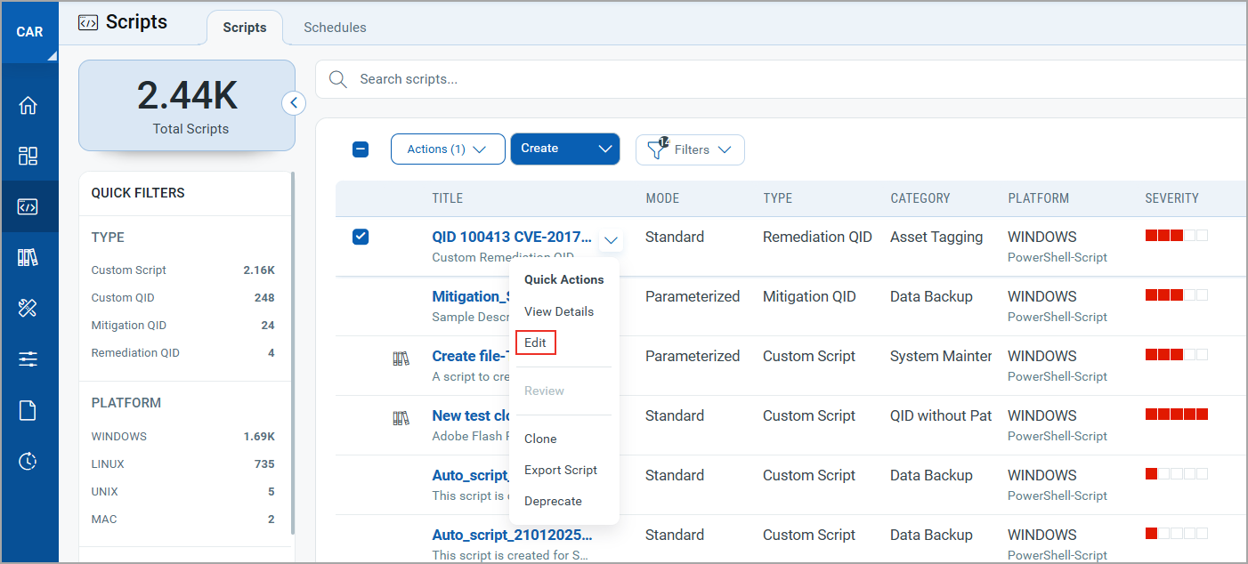
Task: Open the Dashboard icon in sidebar
Action: click(28, 156)
